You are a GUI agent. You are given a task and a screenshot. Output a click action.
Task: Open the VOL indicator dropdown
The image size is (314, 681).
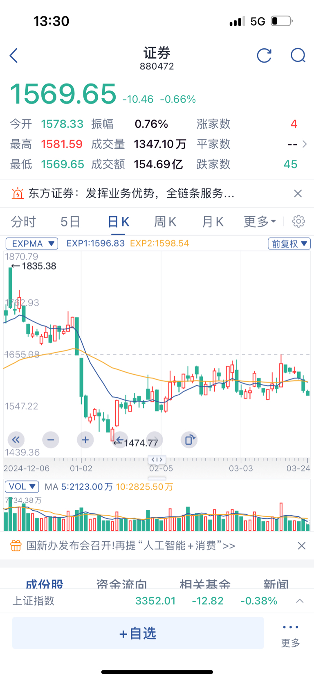coord(22,486)
